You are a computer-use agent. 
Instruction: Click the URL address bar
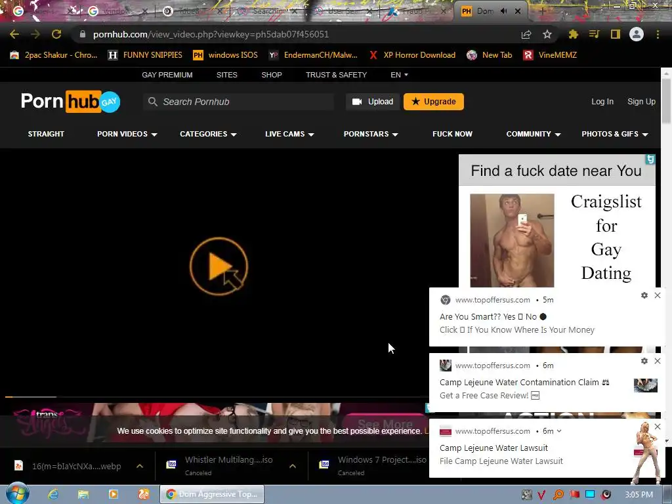296,34
